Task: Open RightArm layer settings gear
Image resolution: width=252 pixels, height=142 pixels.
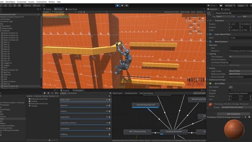Action: click(x=109, y=106)
